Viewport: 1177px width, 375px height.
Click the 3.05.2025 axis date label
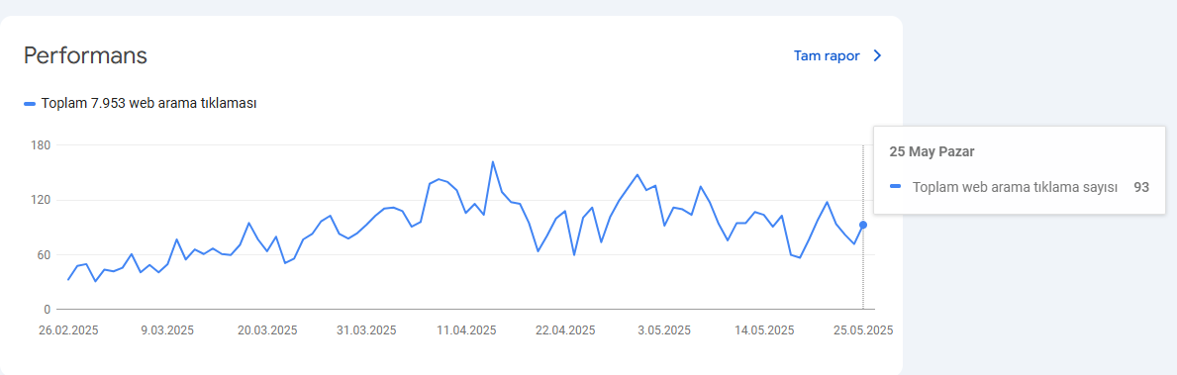(664, 330)
